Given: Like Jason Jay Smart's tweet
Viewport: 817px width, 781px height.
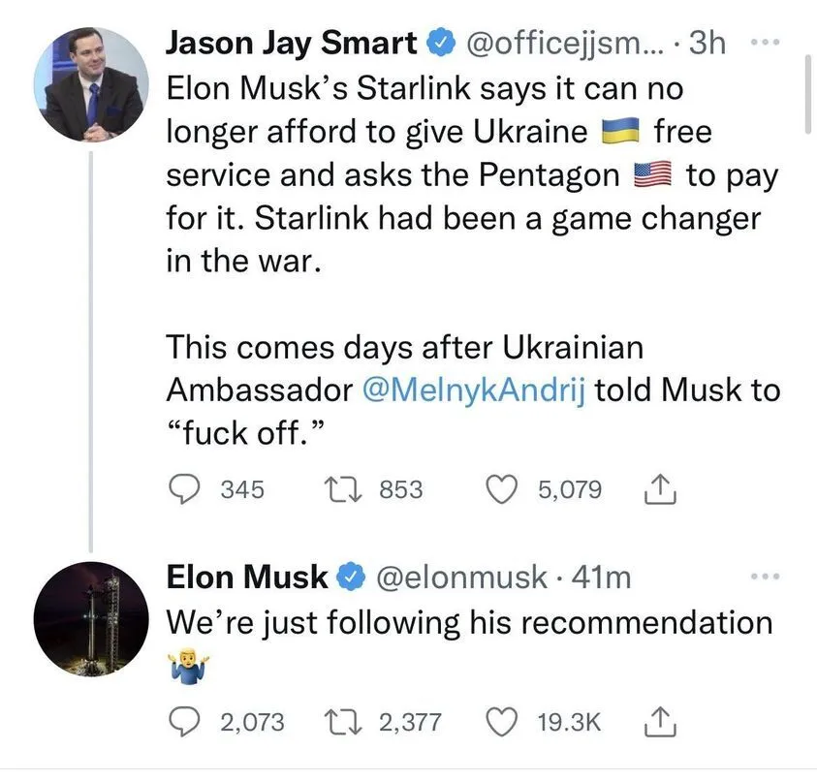Looking at the screenshot, I should (501, 489).
